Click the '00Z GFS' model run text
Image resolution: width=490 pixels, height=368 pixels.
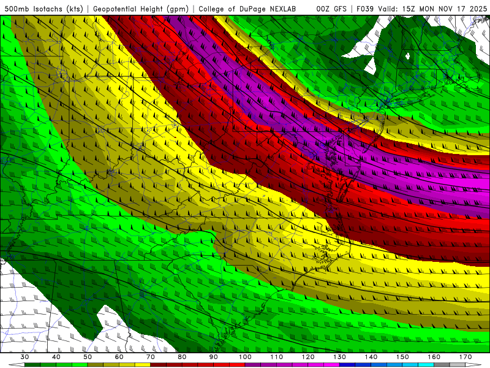click(x=331, y=9)
